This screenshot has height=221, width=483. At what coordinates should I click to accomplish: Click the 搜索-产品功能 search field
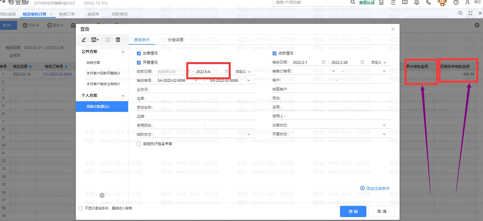click(311, 2)
